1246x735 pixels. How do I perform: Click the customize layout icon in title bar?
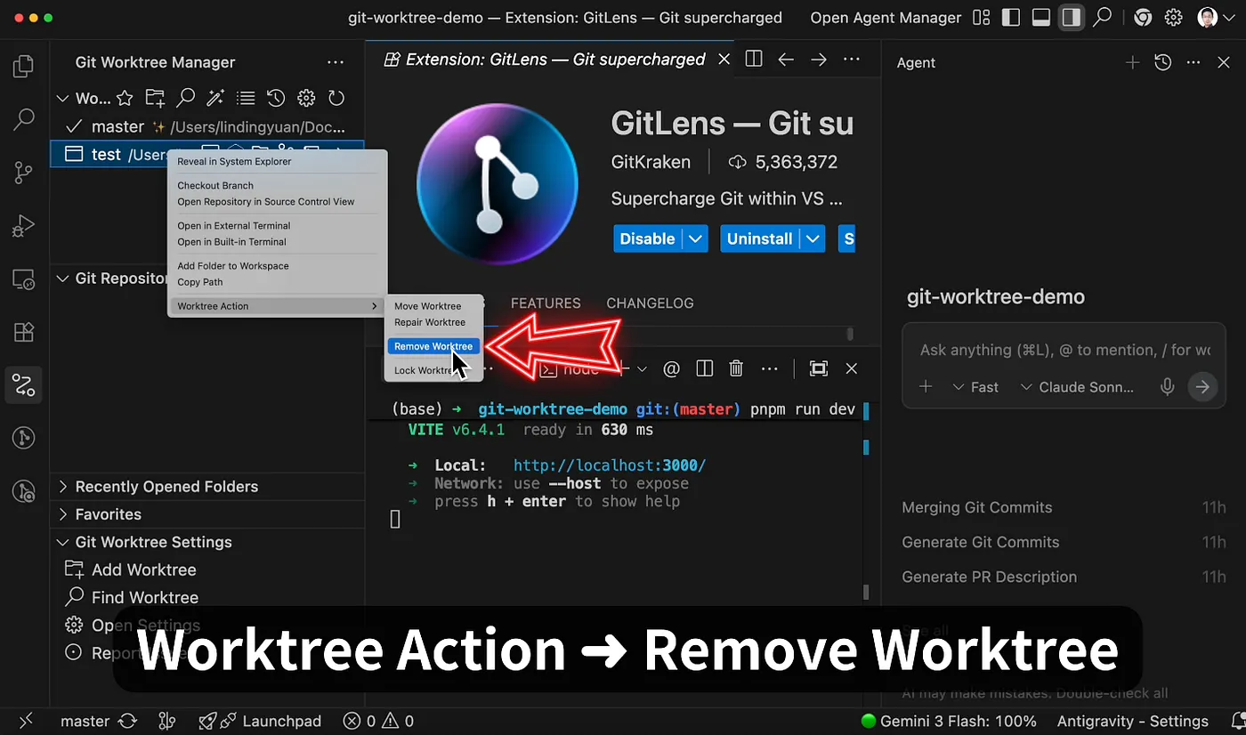(981, 18)
